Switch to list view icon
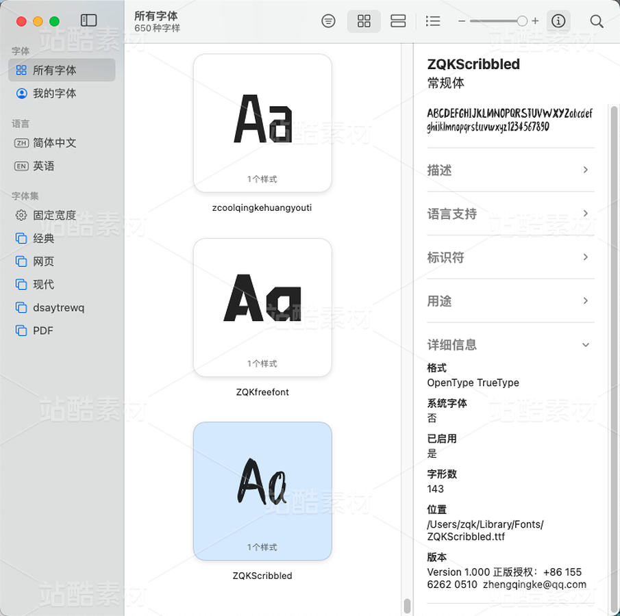This screenshot has height=616, width=620. [433, 21]
